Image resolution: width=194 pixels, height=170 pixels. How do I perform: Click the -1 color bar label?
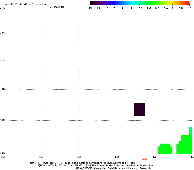(130, 8)
